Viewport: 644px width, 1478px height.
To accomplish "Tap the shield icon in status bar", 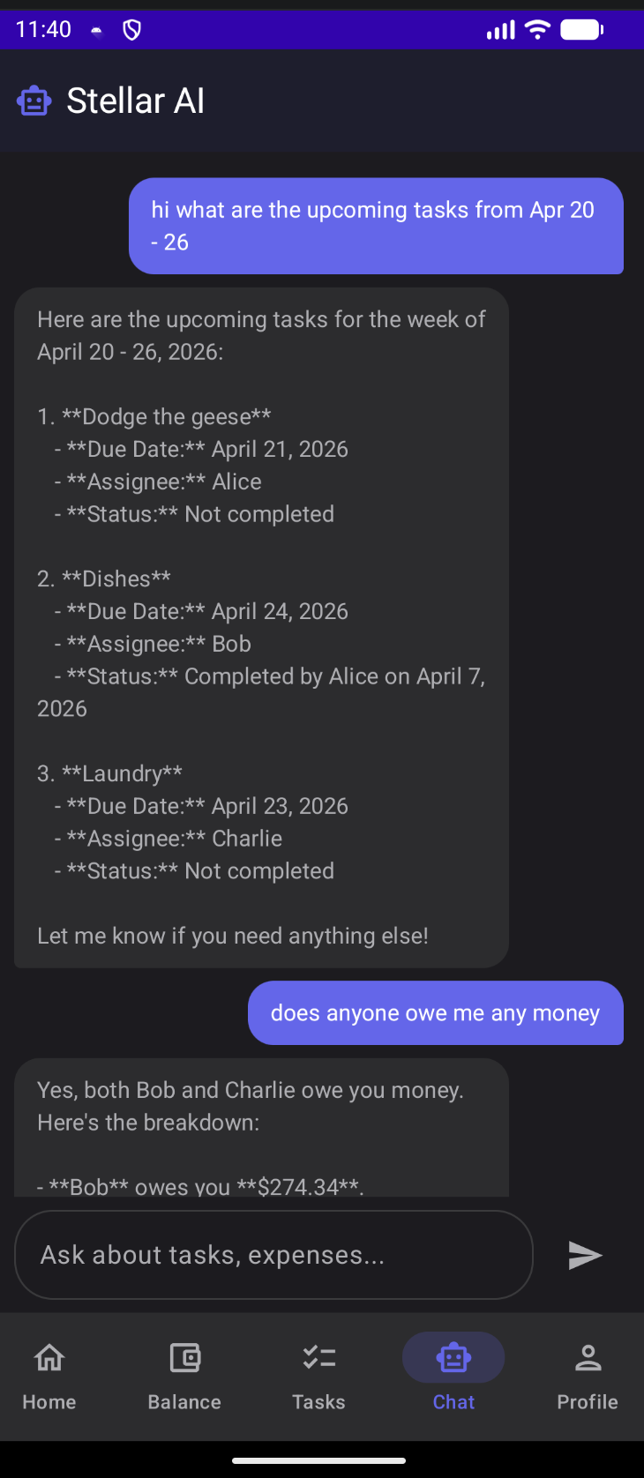I will click(x=132, y=31).
